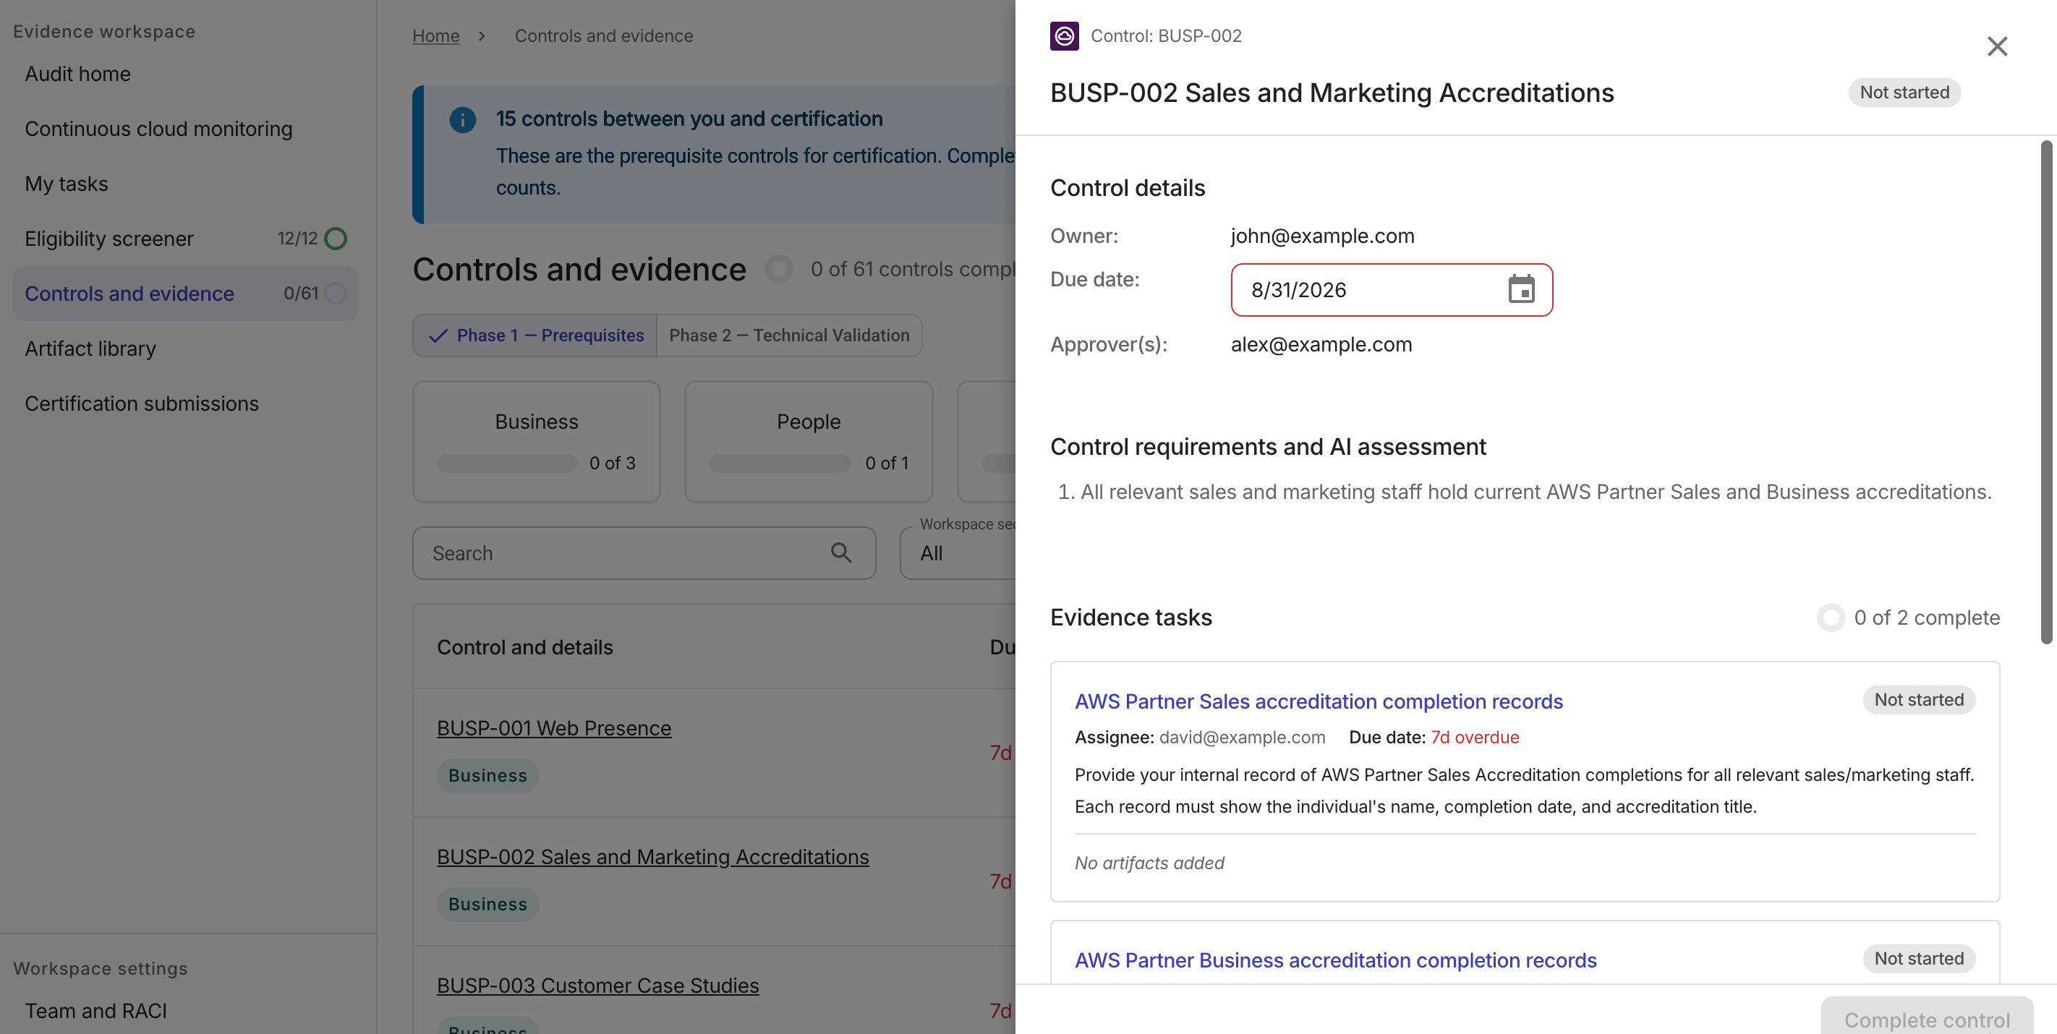This screenshot has width=2057, height=1034.
Task: Click the 0 of 2 complete text
Action: click(1926, 618)
